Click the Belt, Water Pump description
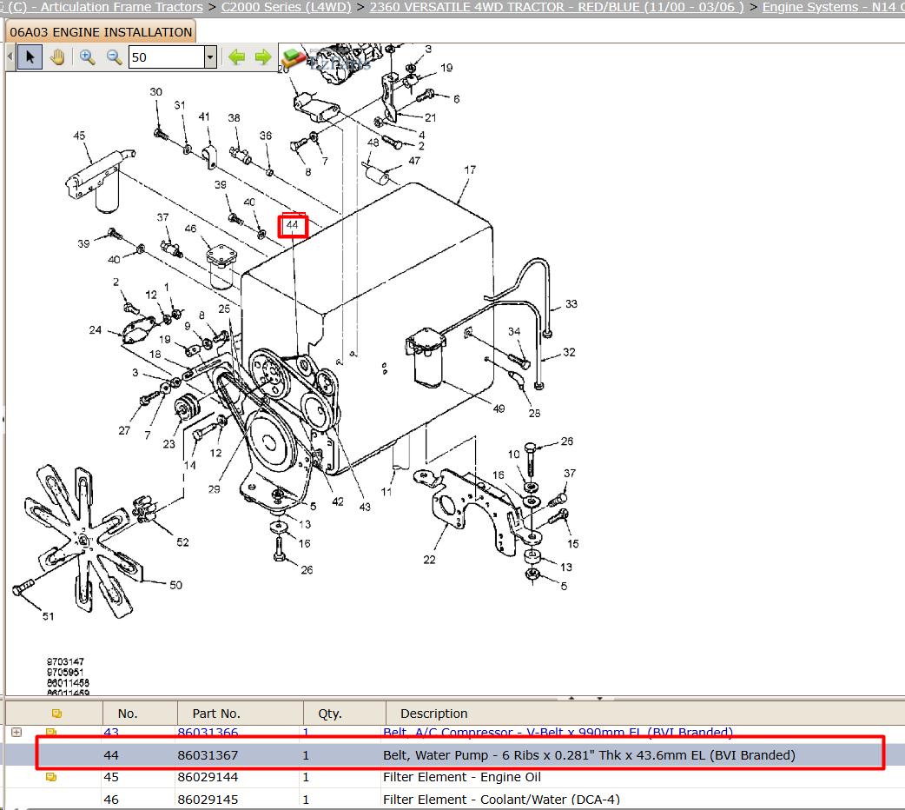This screenshot has width=905, height=810. tap(589, 755)
